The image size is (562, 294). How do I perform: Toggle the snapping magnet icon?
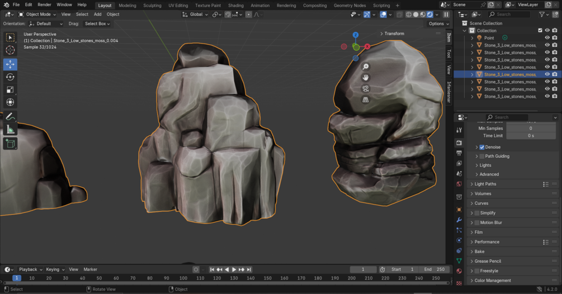click(x=228, y=15)
